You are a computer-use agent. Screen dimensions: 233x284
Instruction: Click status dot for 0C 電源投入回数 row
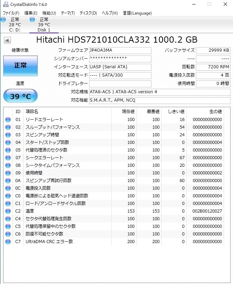[8, 188]
